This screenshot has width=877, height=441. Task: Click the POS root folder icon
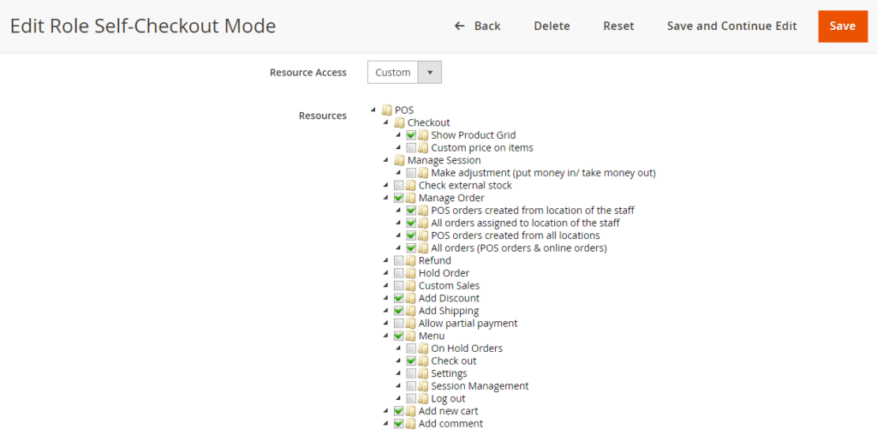pos(387,110)
